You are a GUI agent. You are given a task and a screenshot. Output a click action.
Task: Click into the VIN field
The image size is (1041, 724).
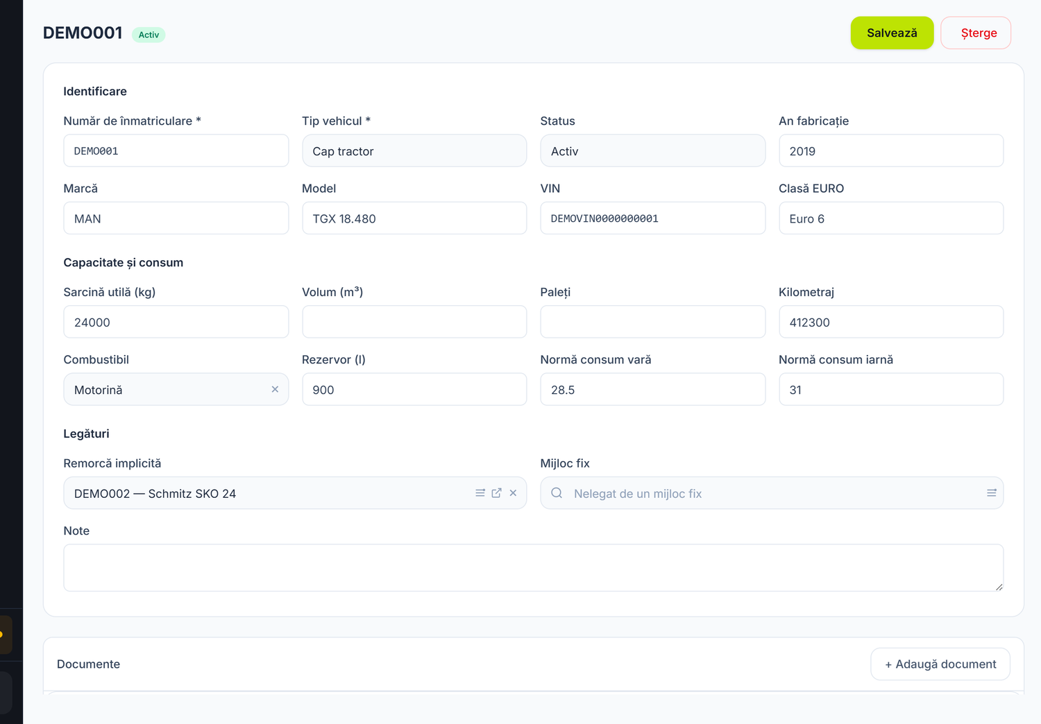(x=652, y=218)
